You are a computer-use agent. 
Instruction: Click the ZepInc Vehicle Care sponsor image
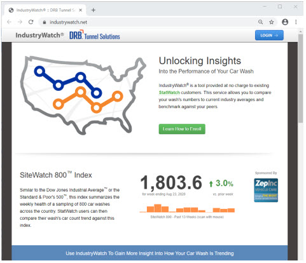(266, 190)
